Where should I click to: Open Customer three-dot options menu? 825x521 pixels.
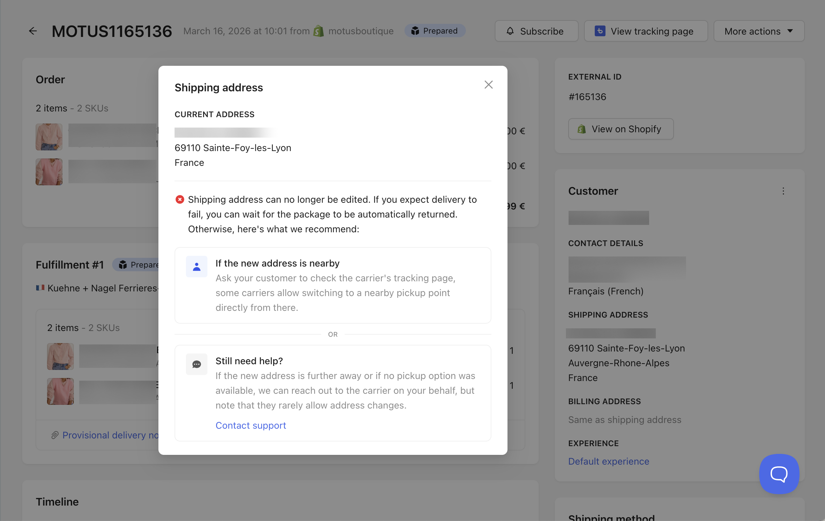point(783,191)
